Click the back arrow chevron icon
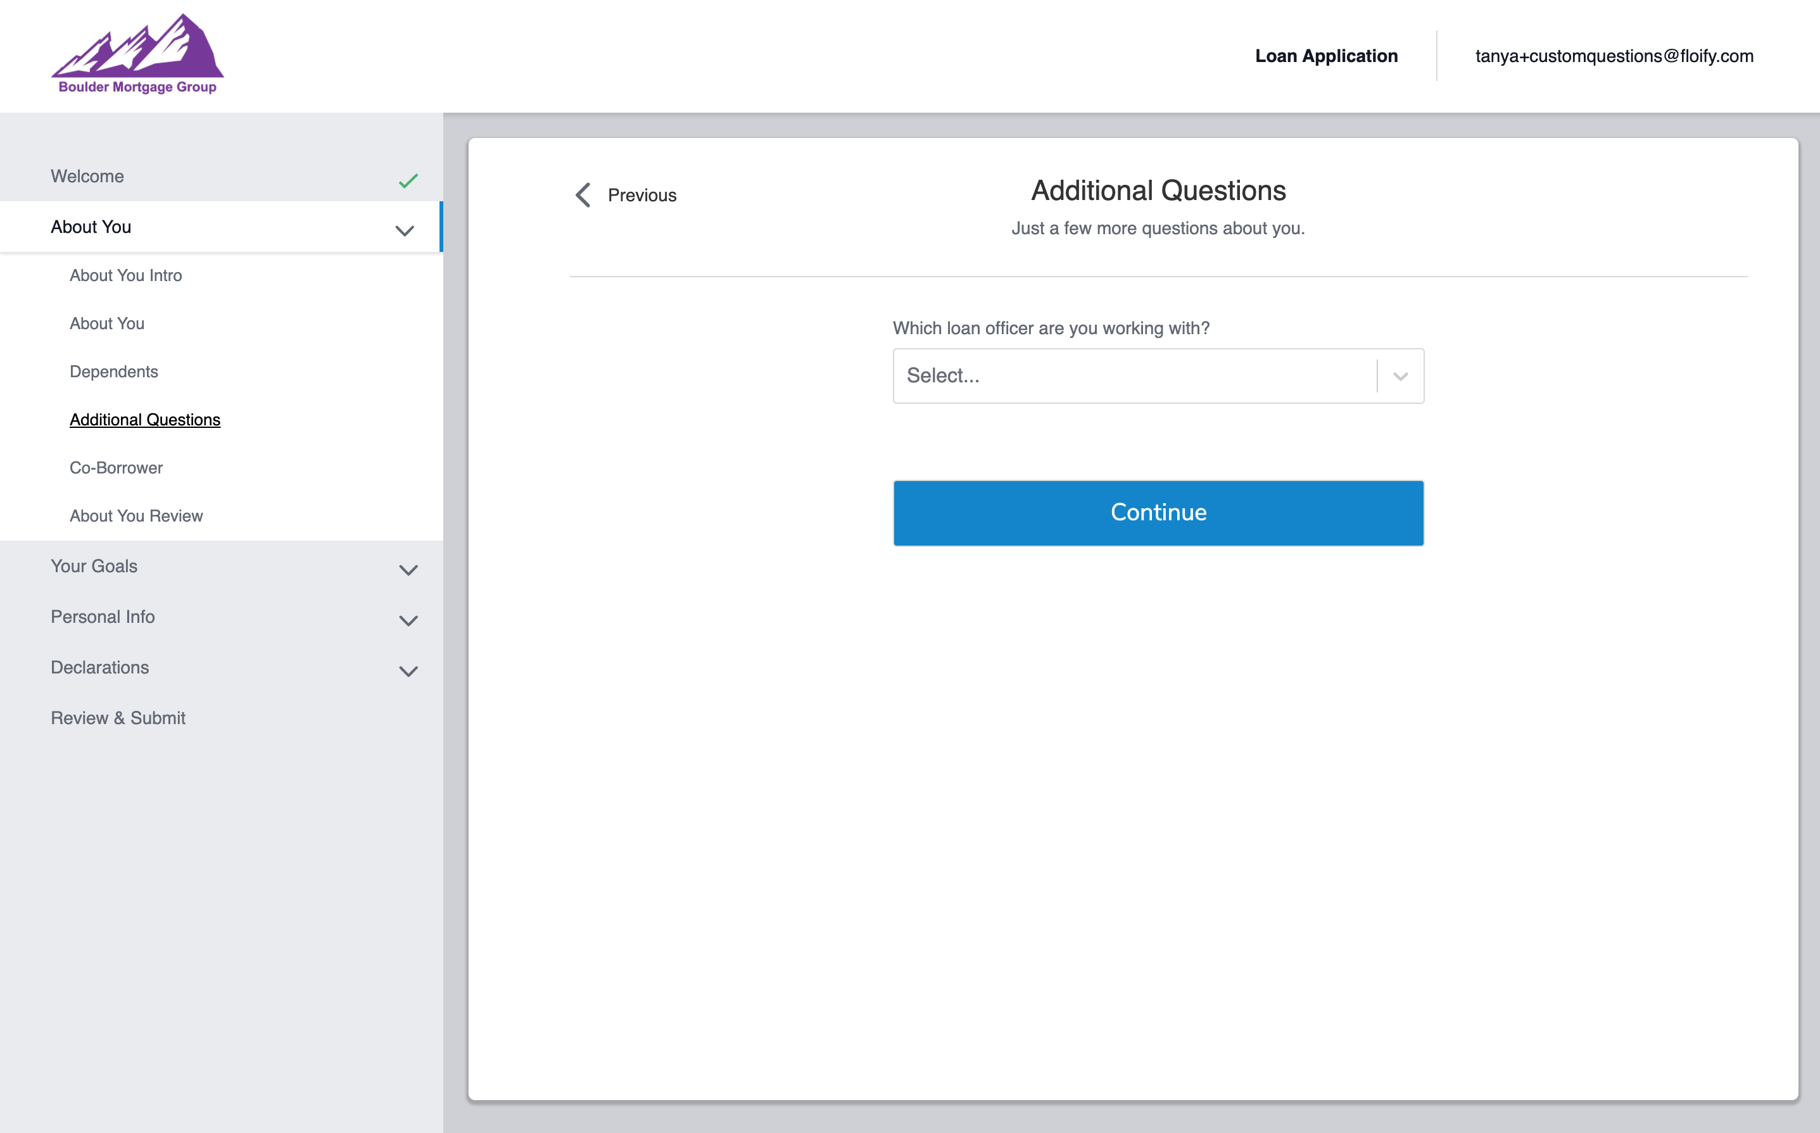 coord(583,195)
